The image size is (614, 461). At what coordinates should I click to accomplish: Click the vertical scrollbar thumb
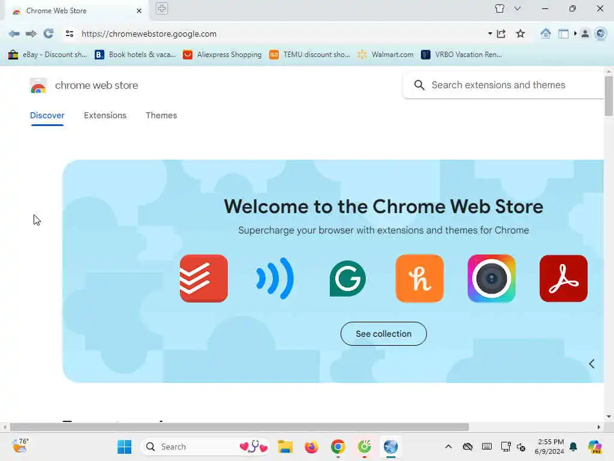[x=609, y=96]
